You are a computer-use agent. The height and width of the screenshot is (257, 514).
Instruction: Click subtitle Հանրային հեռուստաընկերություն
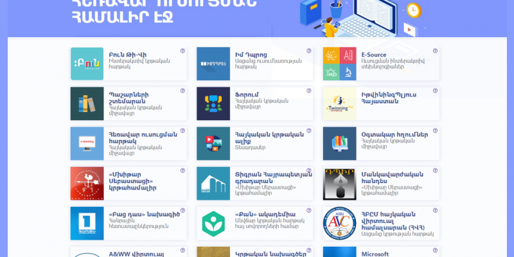tap(139, 224)
